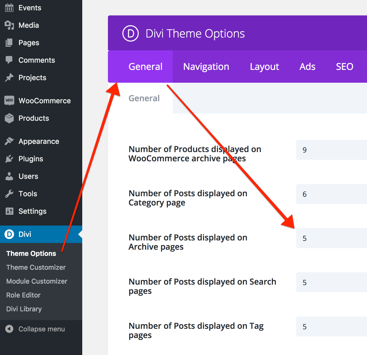The width and height of the screenshot is (367, 355).
Task: Select the Ads tab
Action: pyautogui.click(x=307, y=67)
